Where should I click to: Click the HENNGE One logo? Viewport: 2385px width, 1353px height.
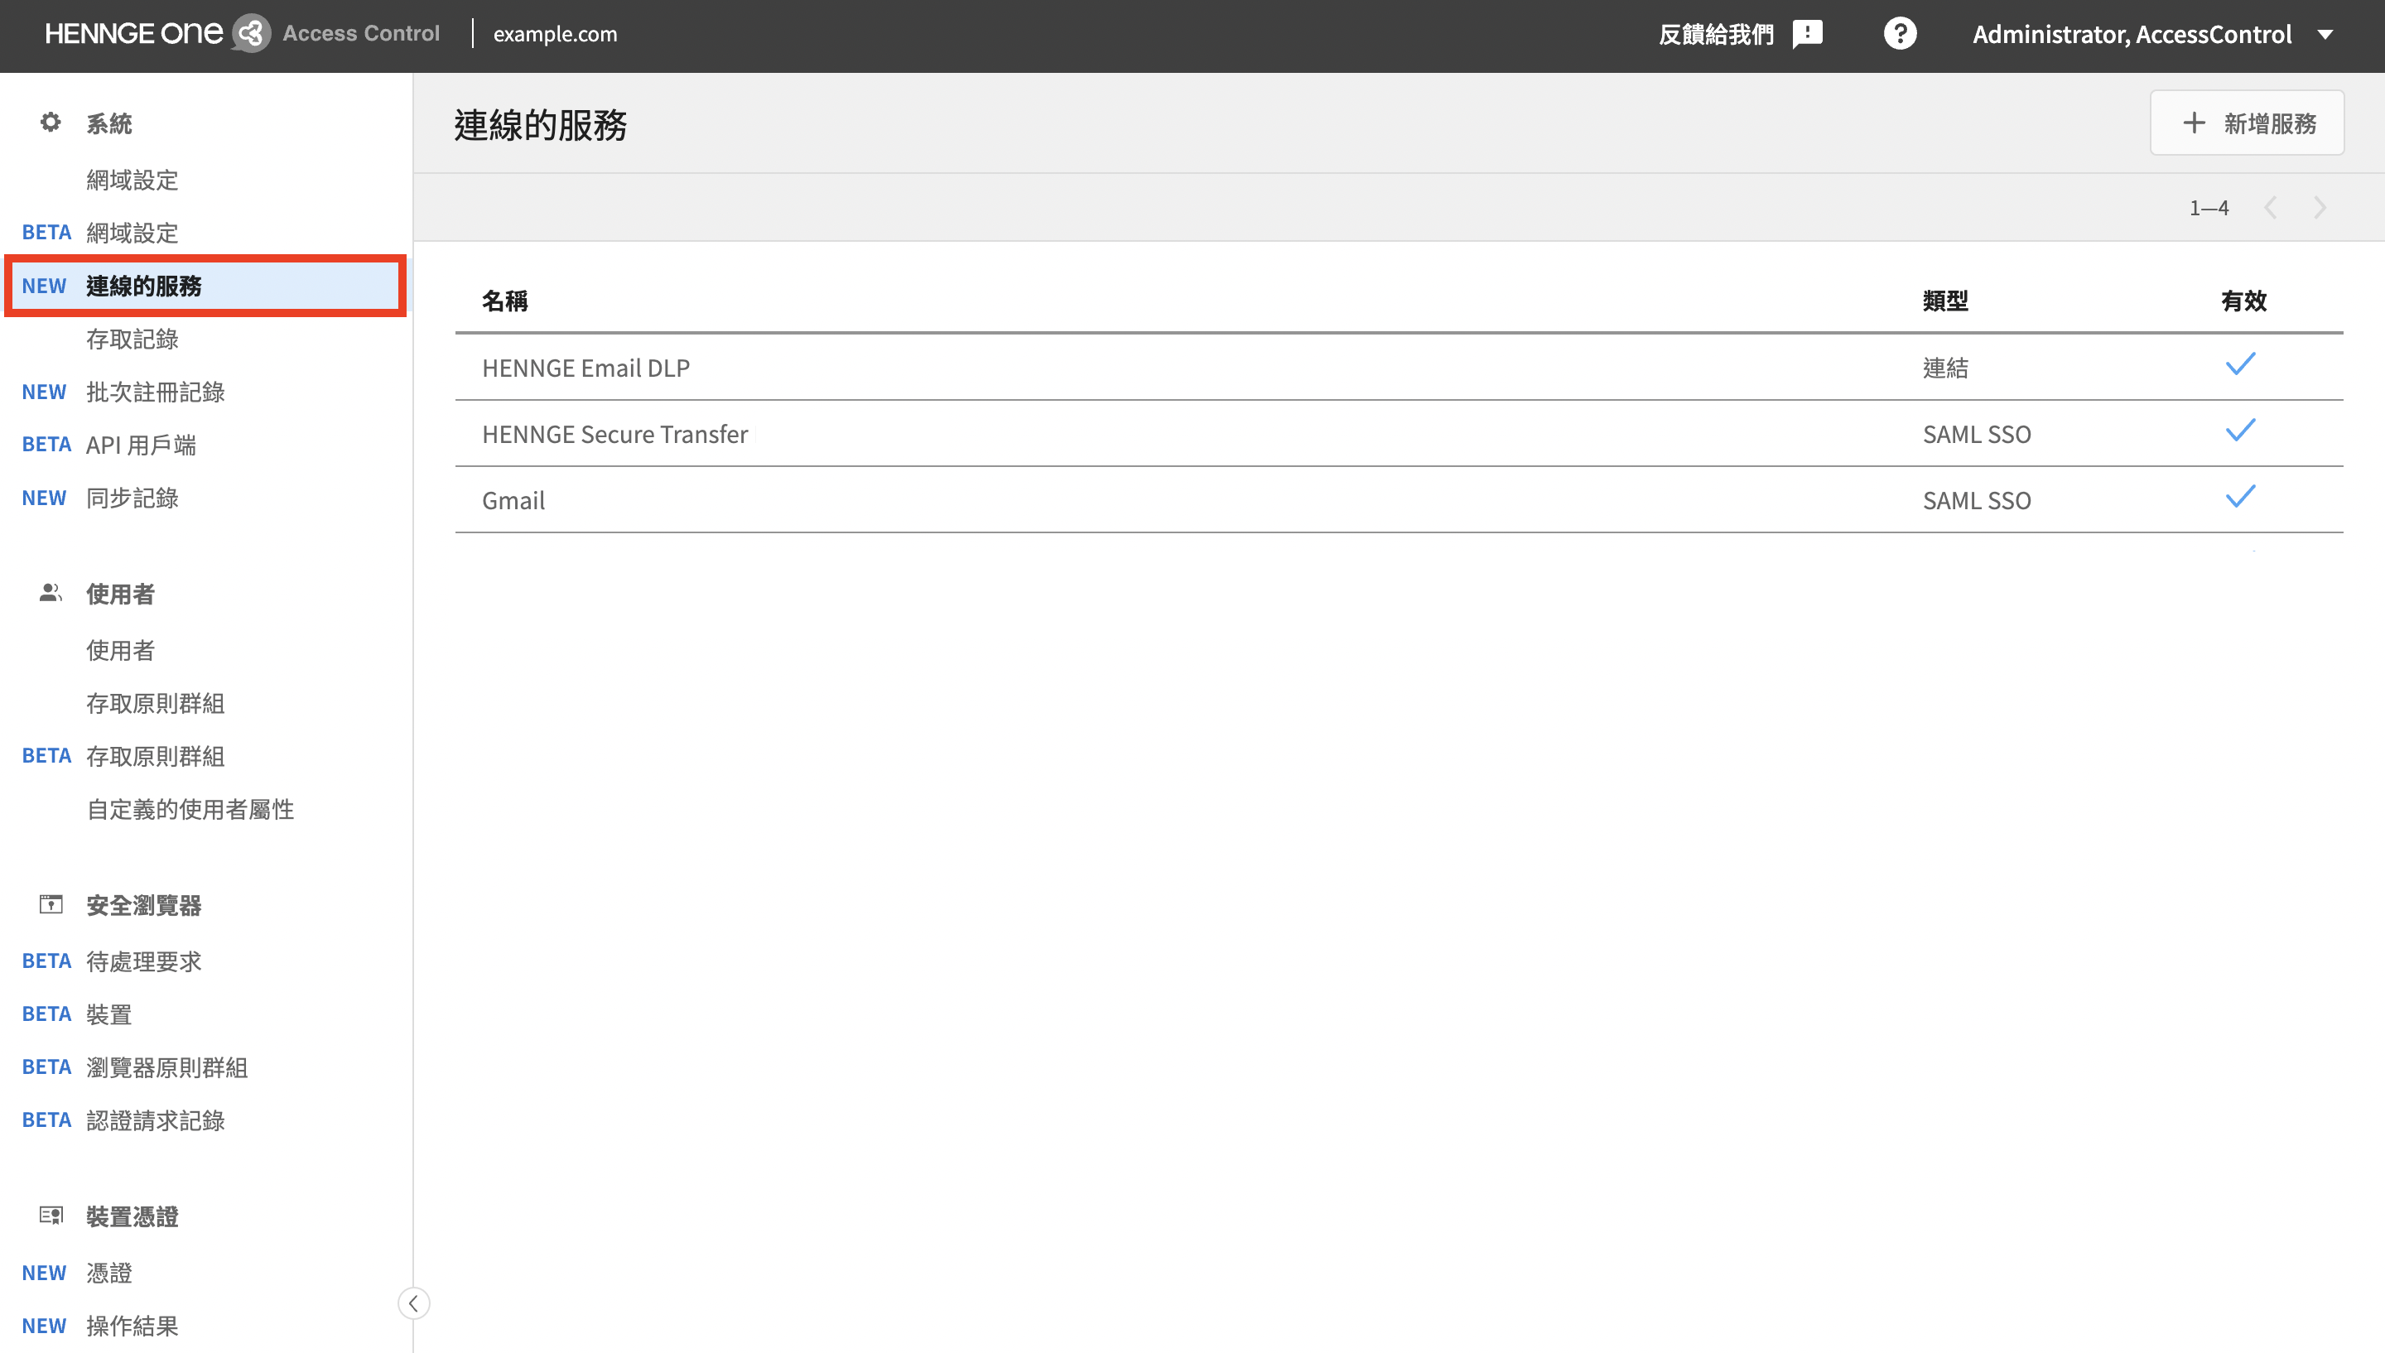(x=158, y=33)
